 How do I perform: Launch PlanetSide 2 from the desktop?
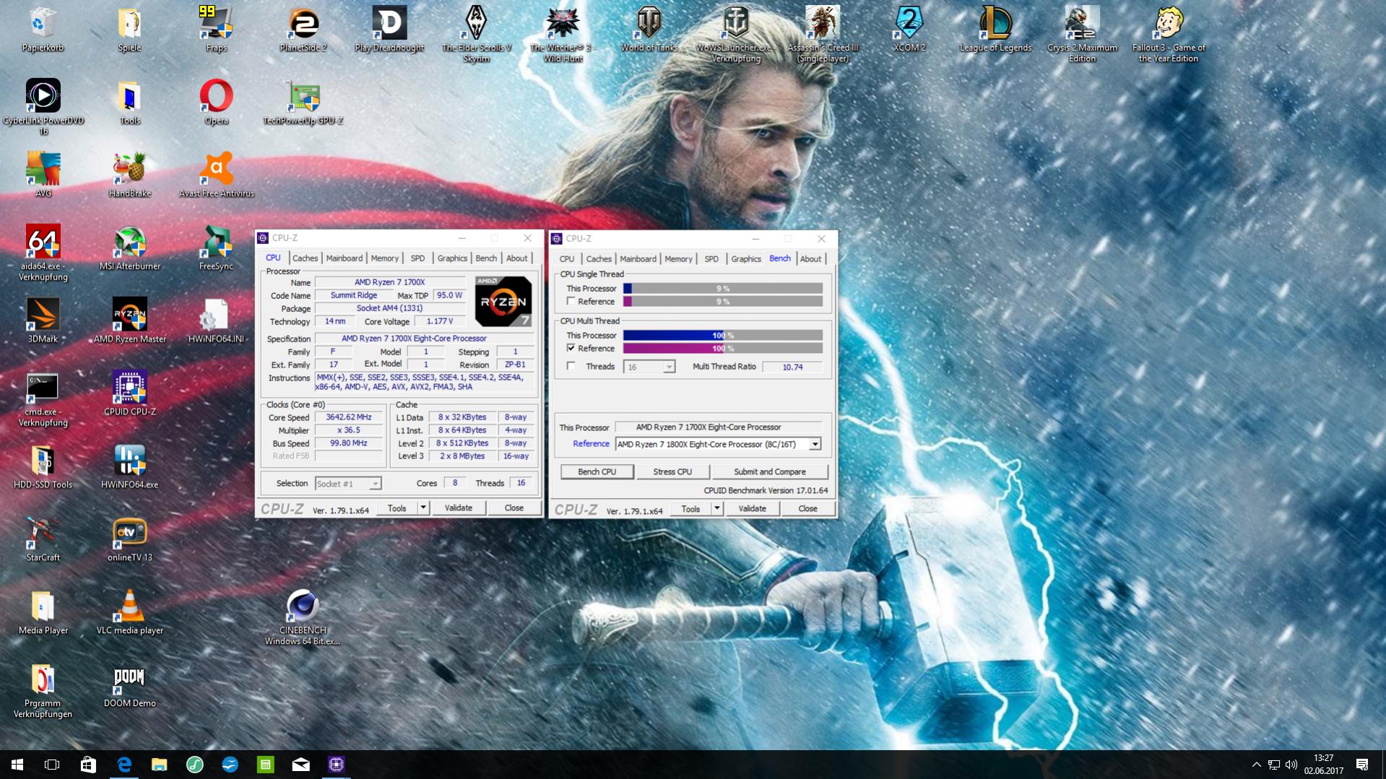point(303,30)
